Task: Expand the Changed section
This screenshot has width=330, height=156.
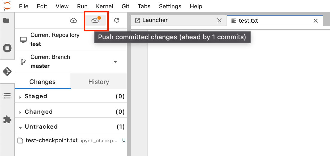Action: coord(20,112)
